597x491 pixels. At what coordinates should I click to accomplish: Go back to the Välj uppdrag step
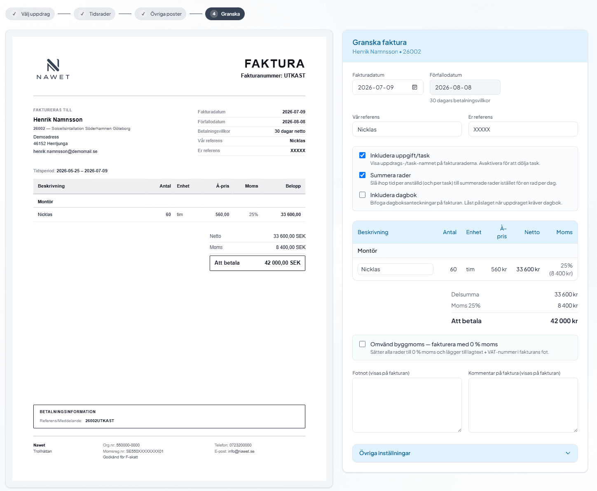[30, 14]
